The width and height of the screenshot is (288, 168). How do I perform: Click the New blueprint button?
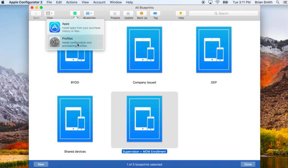[x=41, y=164]
